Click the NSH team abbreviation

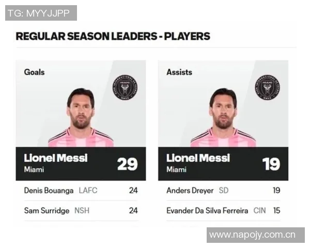point(82,211)
